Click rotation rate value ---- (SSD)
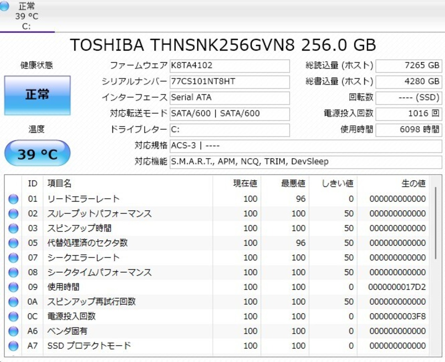 pos(409,98)
